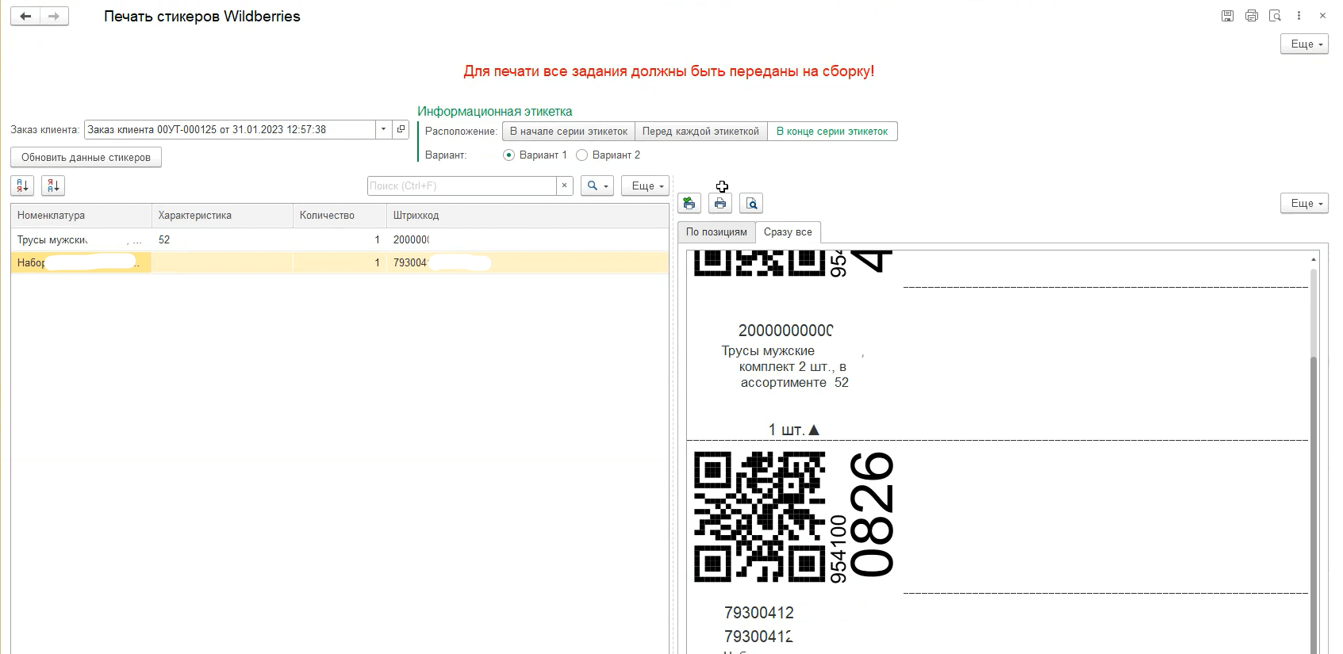
Task: Open the selected customer order card icon
Action: pyautogui.click(x=401, y=129)
